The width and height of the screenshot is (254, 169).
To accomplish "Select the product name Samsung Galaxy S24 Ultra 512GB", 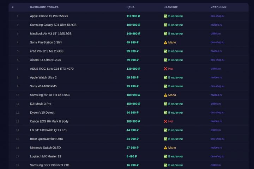I will point(53,25).
